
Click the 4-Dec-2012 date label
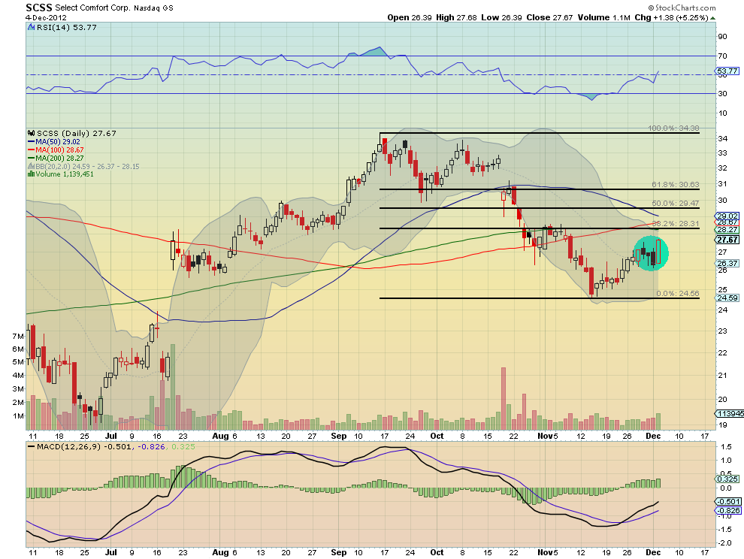tap(46, 17)
